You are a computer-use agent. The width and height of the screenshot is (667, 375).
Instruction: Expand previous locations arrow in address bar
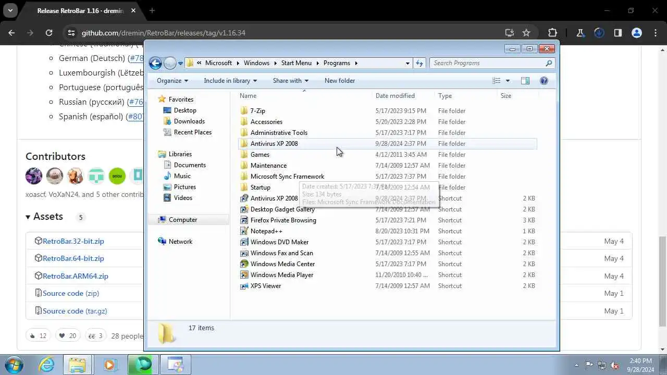click(407, 63)
